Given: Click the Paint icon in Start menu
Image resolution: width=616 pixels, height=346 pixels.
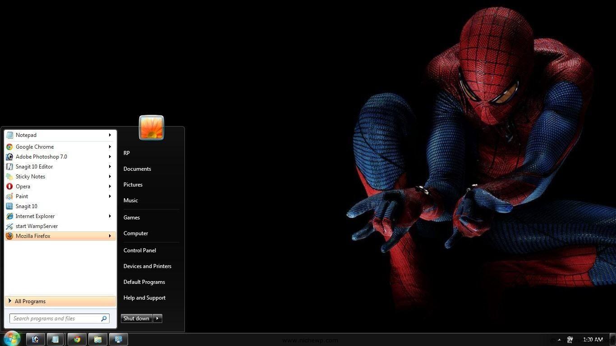Looking at the screenshot, I should 9,196.
